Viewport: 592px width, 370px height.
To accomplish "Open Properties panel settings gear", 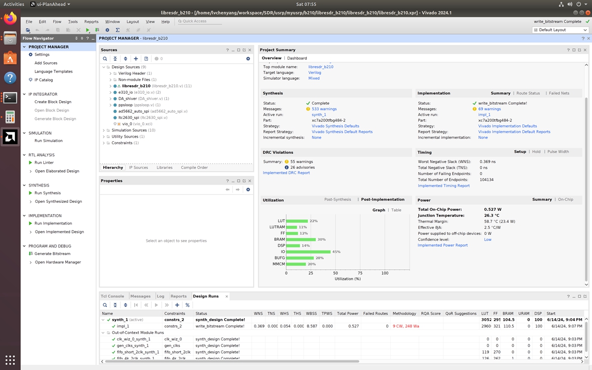I will pos(248,189).
